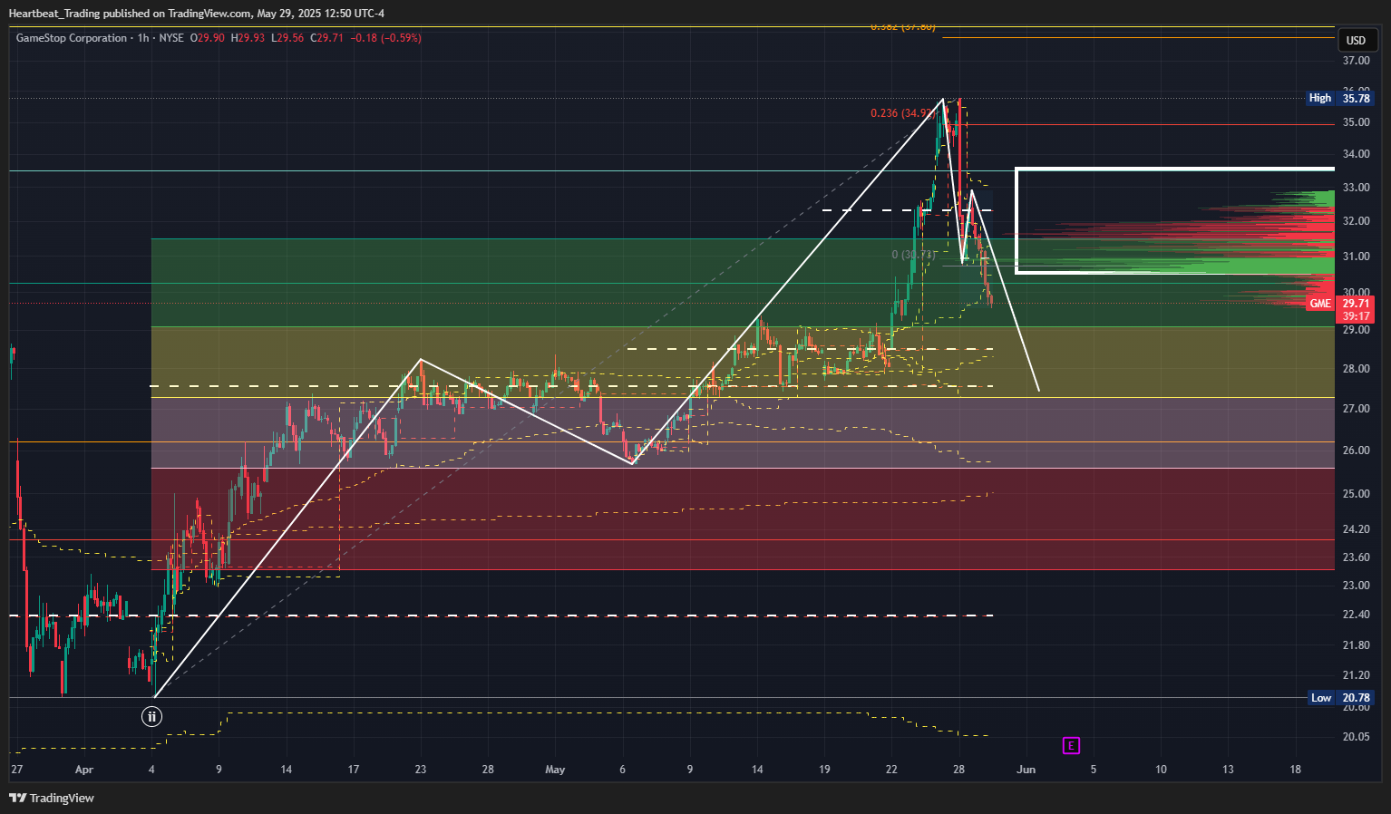The image size is (1391, 814).
Task: Open the USD currency selector
Action: tap(1356, 40)
